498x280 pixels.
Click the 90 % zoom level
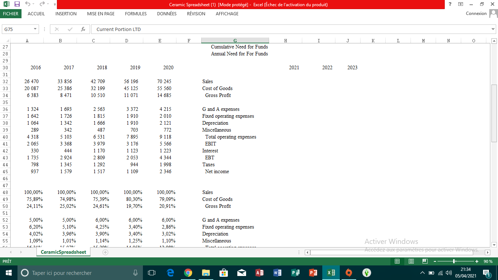488,261
